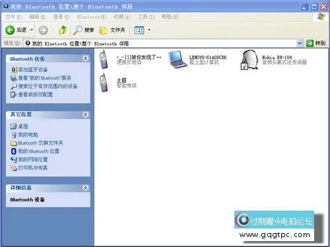Image resolution: width=330 pixels, height=247 pixels.
Task: Toggle the 文件夹 folders toolbar button
Action: (x=112, y=30)
